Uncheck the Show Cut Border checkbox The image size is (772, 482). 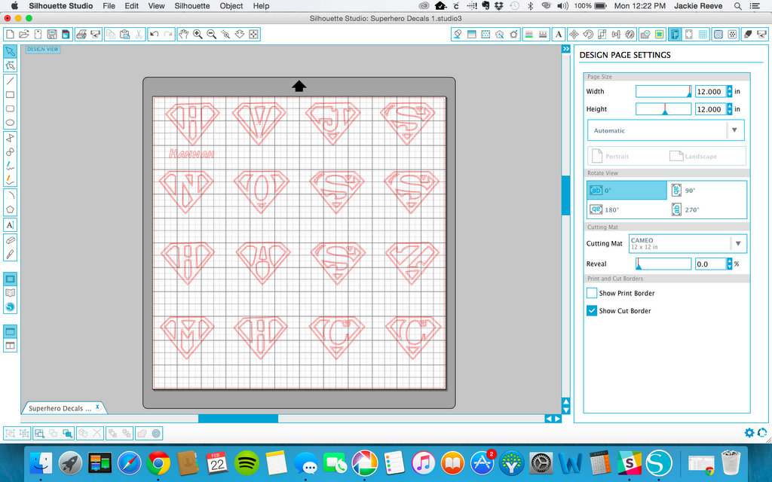592,310
